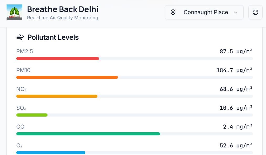
Task: Click the refresh data icon button
Action: pyautogui.click(x=255, y=12)
